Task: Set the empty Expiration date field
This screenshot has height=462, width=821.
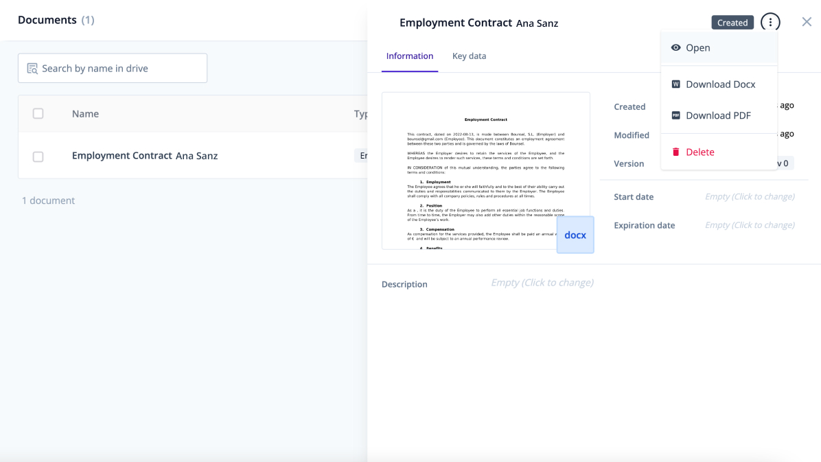Action: pyautogui.click(x=750, y=224)
